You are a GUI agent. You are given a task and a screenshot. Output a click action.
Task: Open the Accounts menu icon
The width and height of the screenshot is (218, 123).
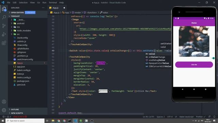pyautogui.click(x=4, y=102)
